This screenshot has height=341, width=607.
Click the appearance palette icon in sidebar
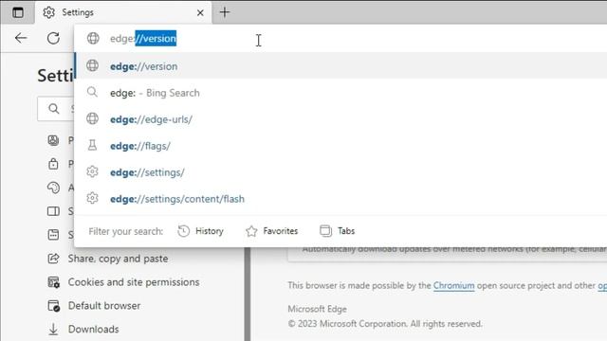pyautogui.click(x=53, y=188)
